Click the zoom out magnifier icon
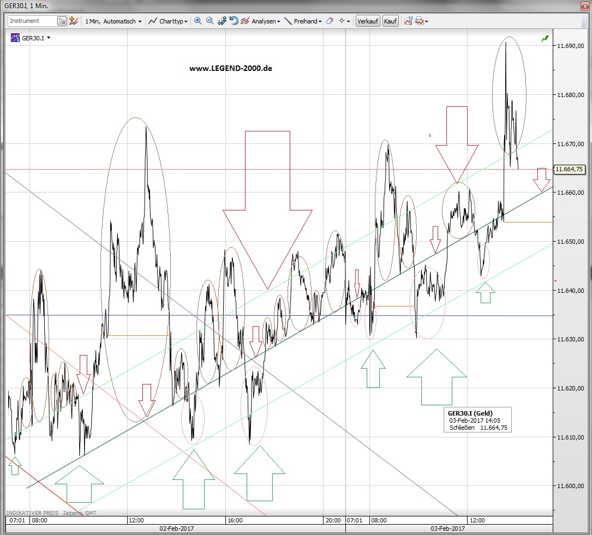Image resolution: width=592 pixels, height=535 pixels. point(210,21)
